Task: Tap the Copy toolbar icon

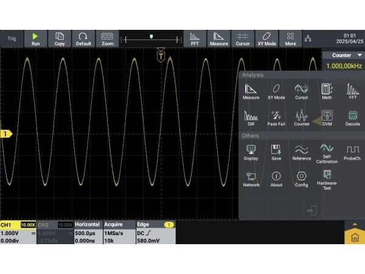Action: 60,39
